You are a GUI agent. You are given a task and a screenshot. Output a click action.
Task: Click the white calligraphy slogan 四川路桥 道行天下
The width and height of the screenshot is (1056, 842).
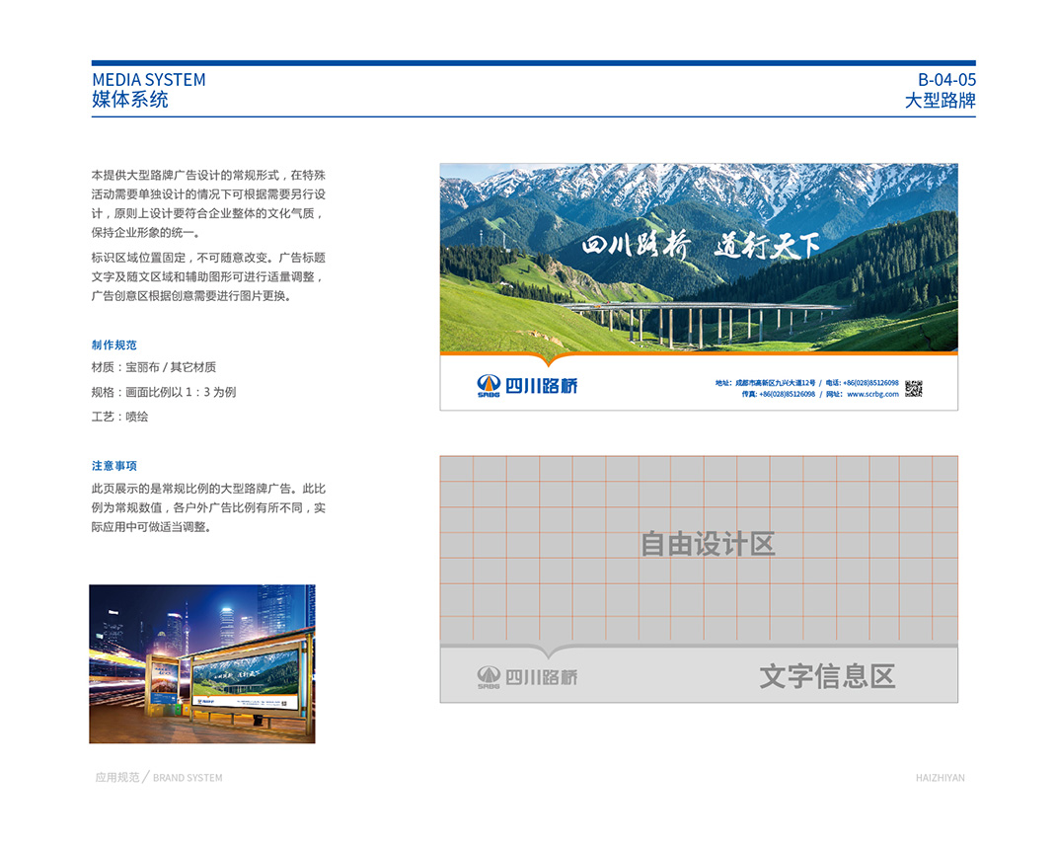700,246
